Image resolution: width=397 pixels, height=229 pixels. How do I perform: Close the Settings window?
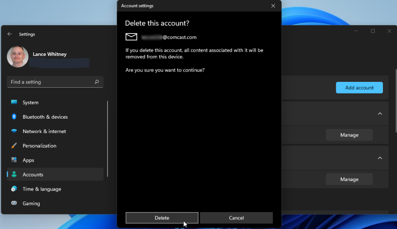[389, 31]
